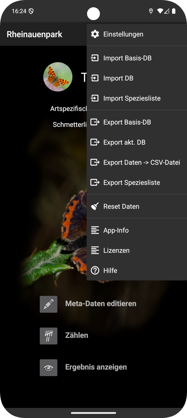Select Import DB from the menu

tap(118, 78)
